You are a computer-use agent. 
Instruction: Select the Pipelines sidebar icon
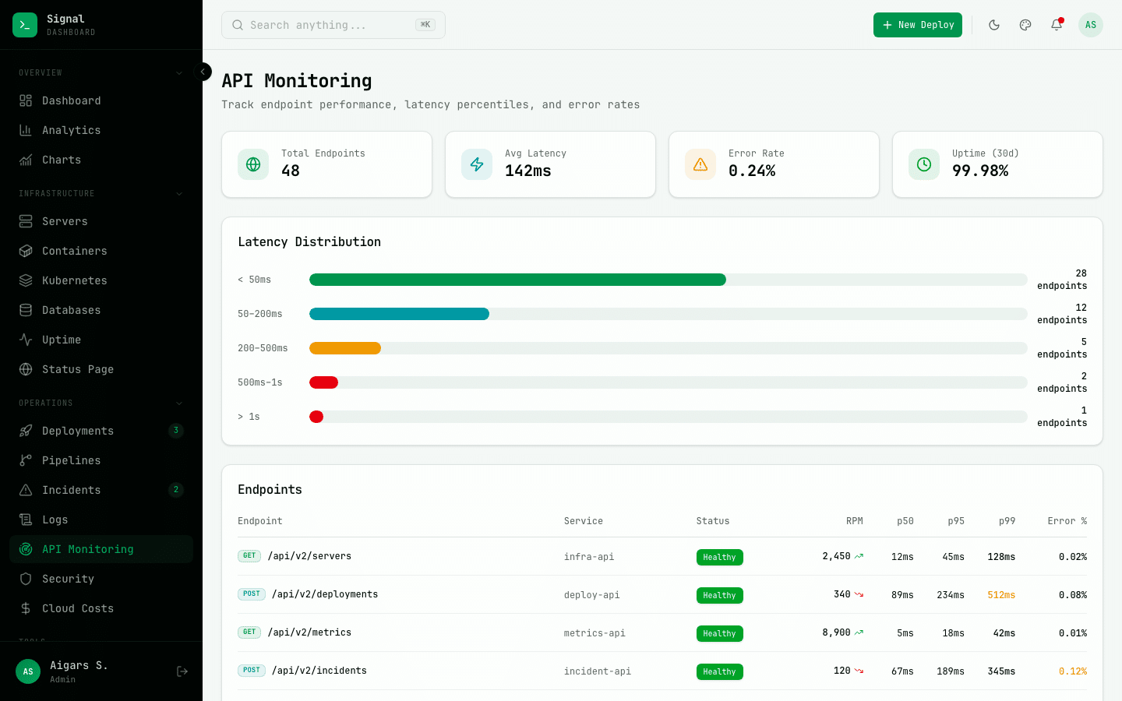[x=26, y=460]
